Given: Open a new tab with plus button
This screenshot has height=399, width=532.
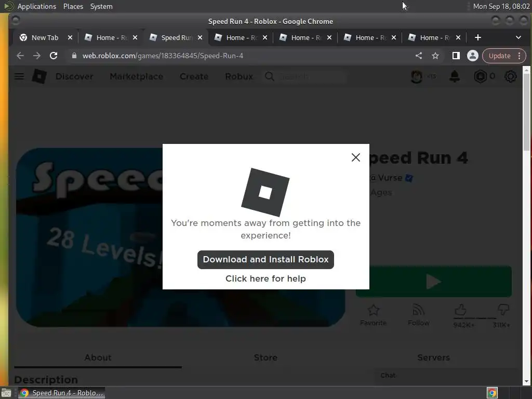Looking at the screenshot, I should [x=478, y=37].
